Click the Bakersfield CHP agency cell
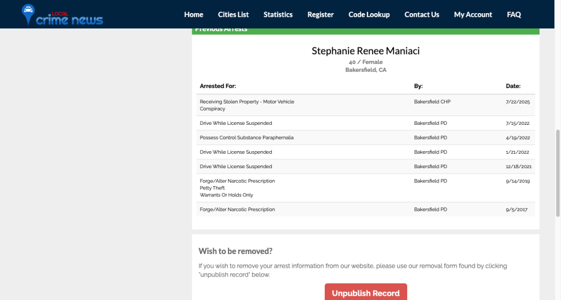Screen dimensions: 561x300 (x=432, y=102)
